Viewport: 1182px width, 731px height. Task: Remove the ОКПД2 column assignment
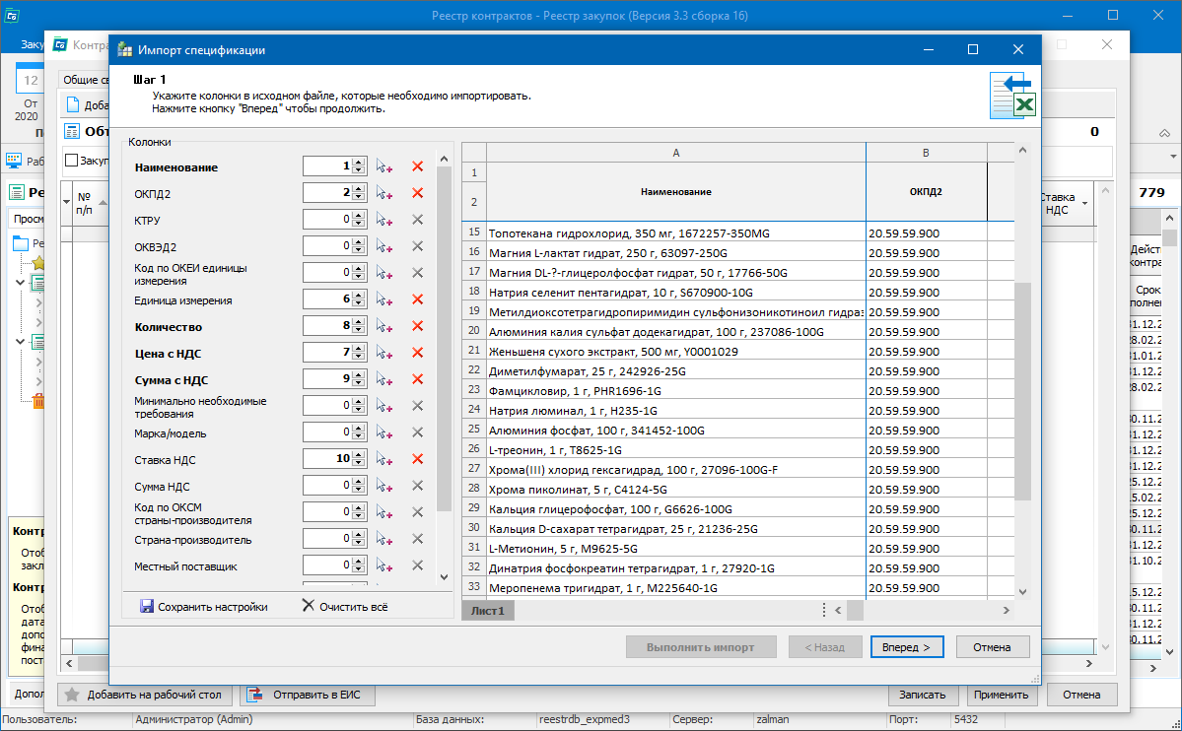click(x=418, y=193)
